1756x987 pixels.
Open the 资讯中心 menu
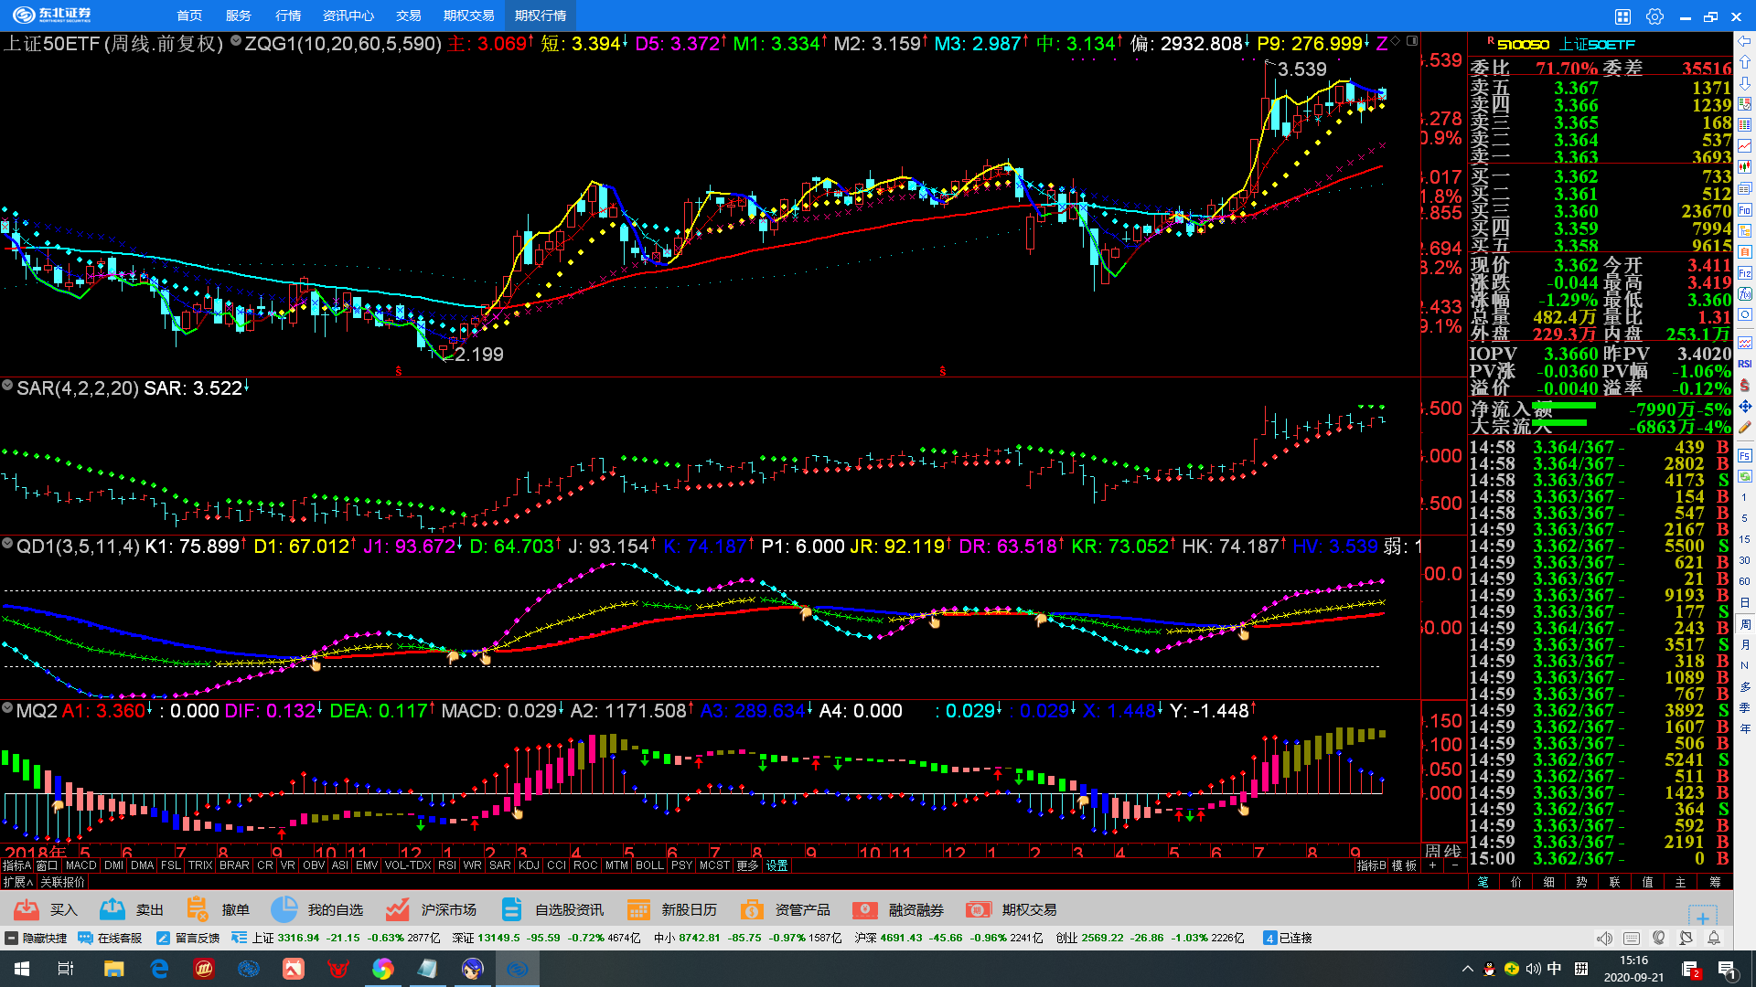pos(348,16)
